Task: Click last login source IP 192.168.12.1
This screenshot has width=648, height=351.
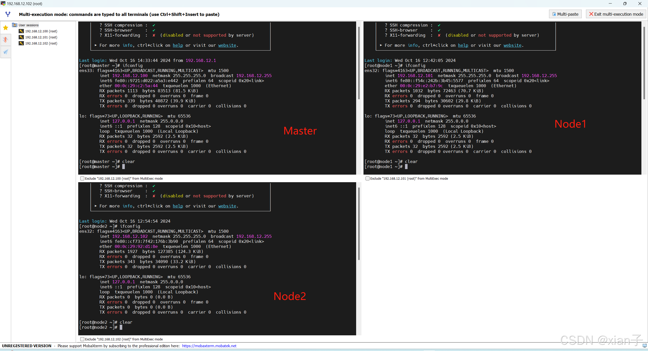Action: [x=201, y=60]
